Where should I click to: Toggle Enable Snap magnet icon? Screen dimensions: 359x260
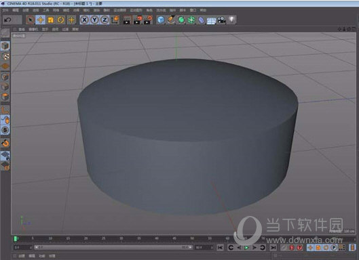[x=5, y=143]
